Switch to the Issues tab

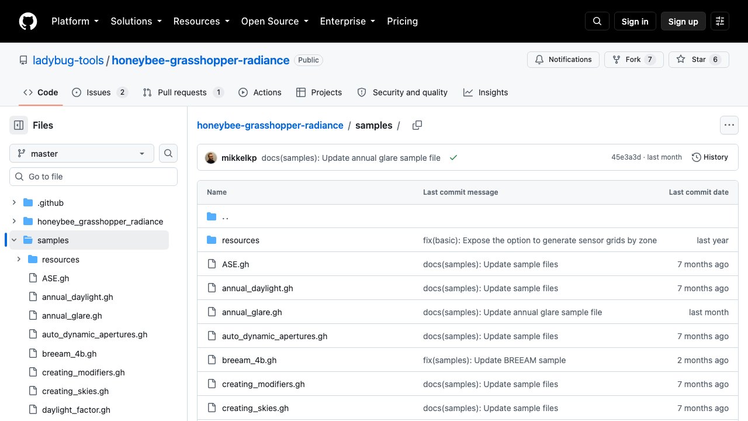click(100, 92)
